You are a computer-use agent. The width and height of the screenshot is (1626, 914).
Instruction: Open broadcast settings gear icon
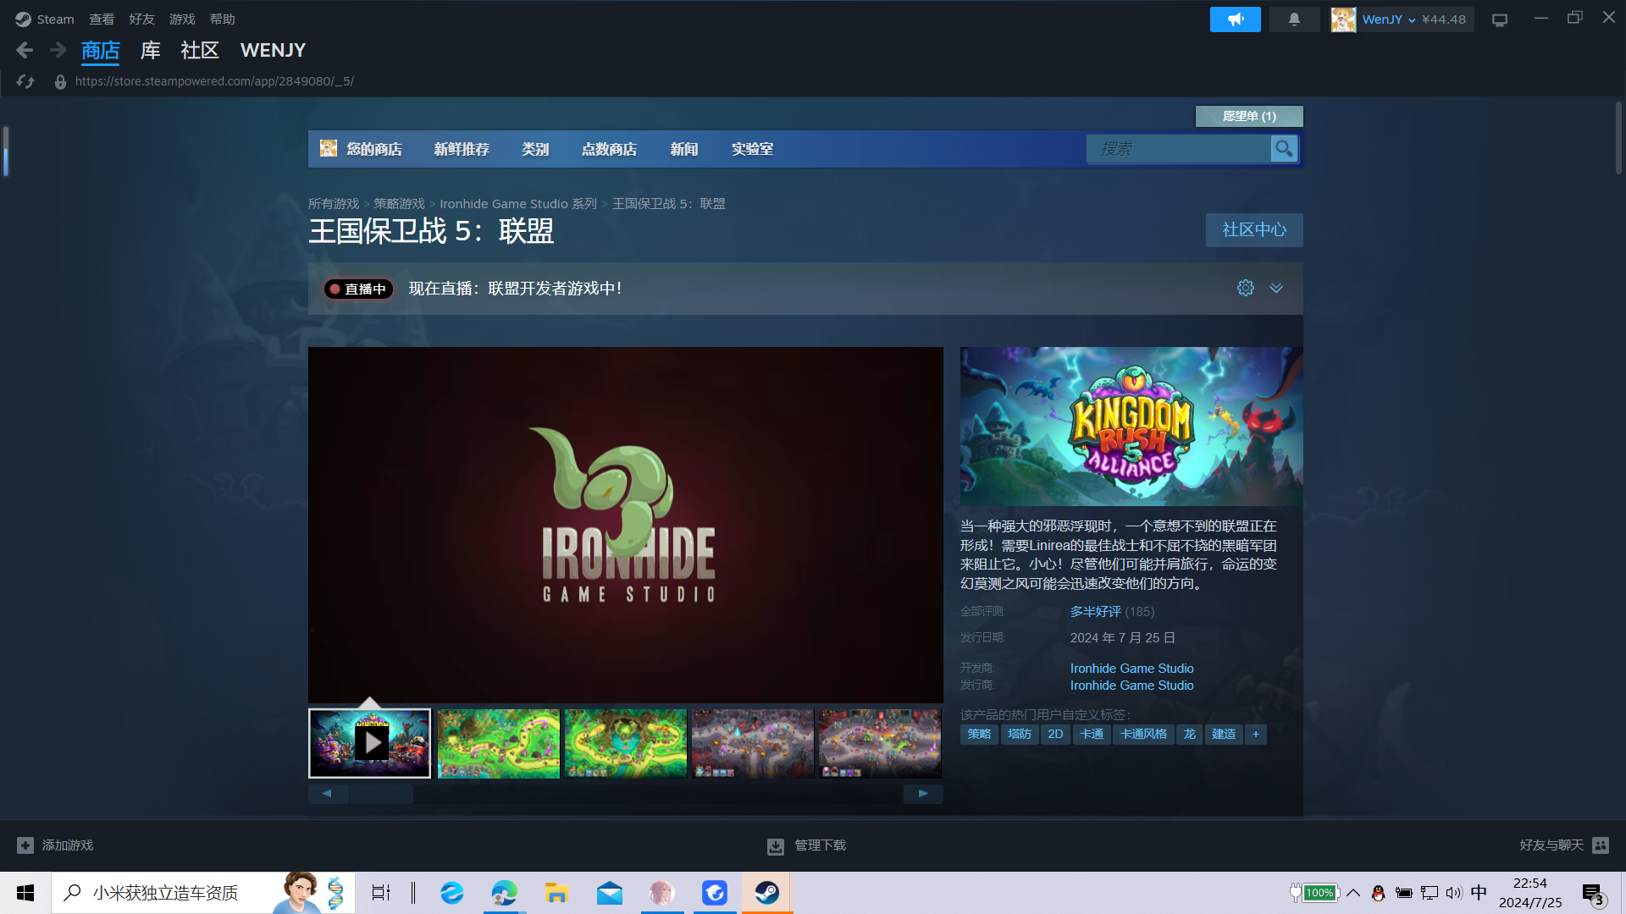point(1245,289)
